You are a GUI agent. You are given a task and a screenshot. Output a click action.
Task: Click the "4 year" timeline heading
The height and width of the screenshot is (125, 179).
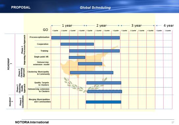(168, 25)
